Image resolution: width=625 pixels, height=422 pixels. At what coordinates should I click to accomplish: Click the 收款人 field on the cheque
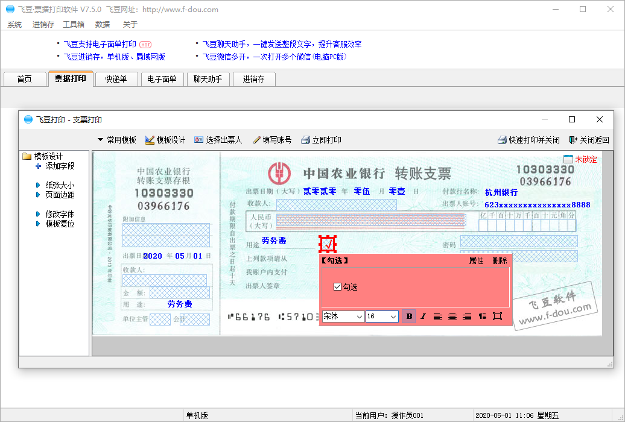point(337,204)
